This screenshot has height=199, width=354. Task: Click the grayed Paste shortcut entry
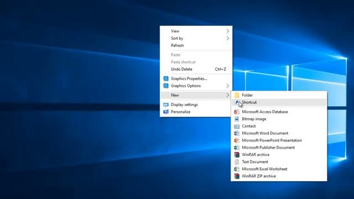coord(196,62)
